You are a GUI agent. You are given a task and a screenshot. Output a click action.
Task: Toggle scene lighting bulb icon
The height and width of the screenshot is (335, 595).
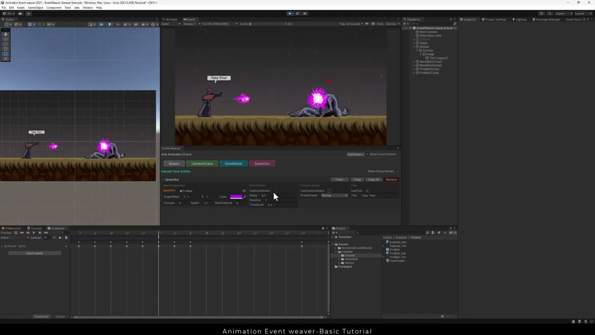[x=110, y=24]
